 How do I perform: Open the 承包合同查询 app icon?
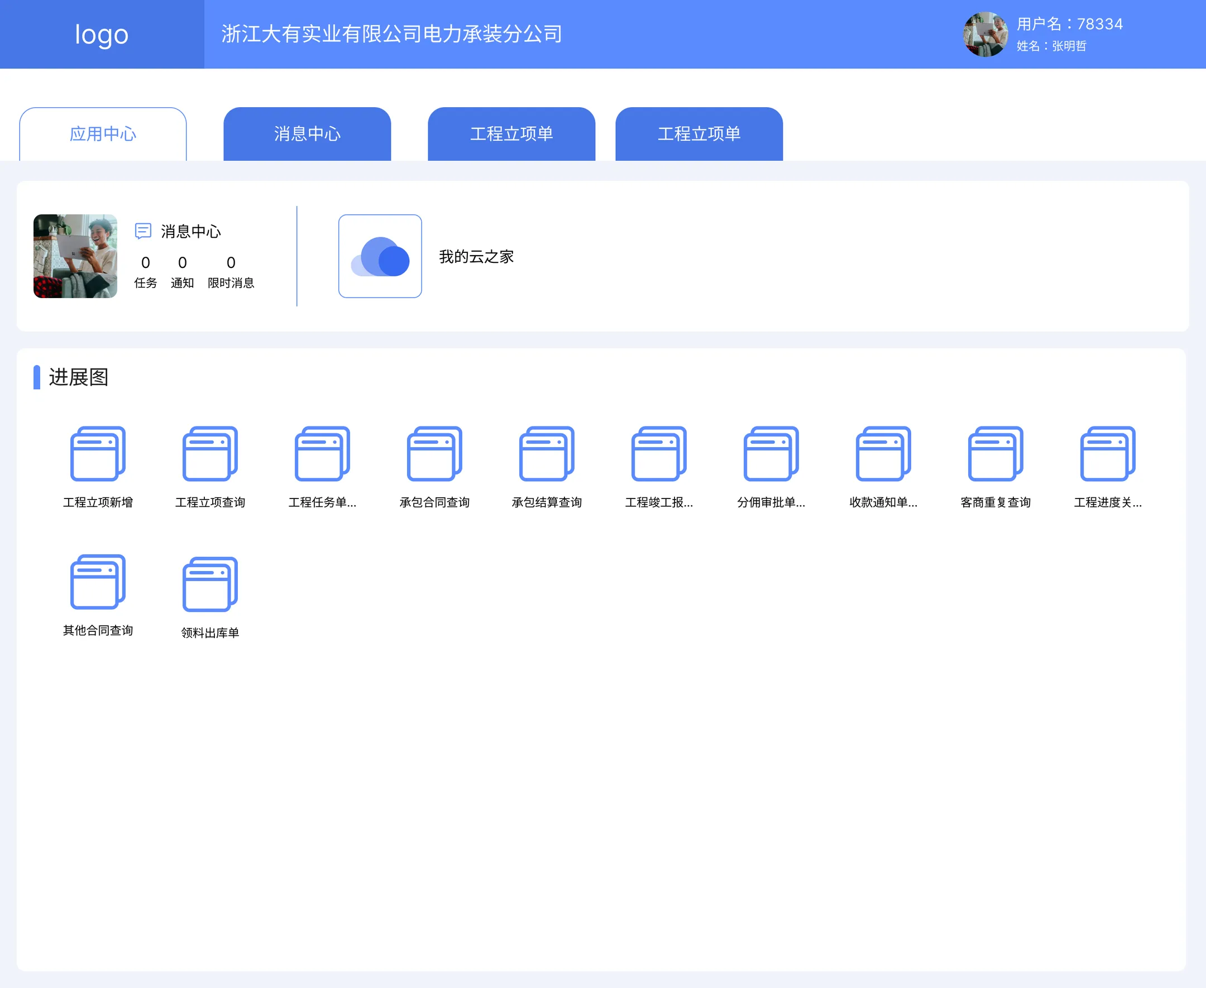(434, 454)
